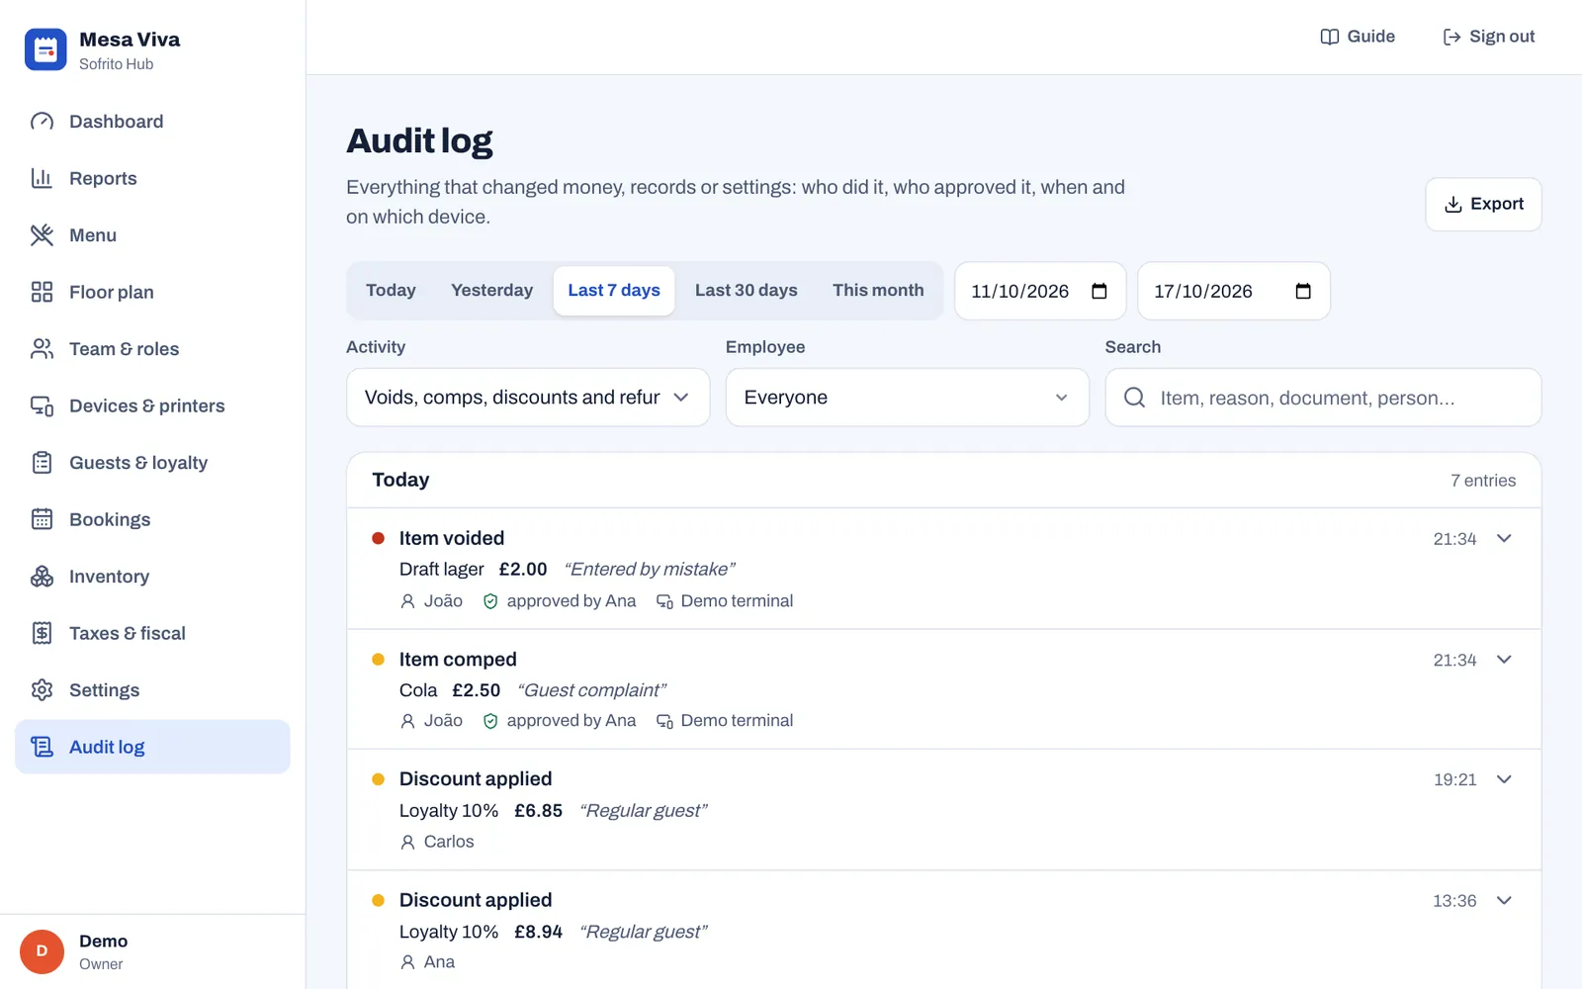
Task: Click the 'Entered by mistake' reason text
Action: (x=650, y=570)
